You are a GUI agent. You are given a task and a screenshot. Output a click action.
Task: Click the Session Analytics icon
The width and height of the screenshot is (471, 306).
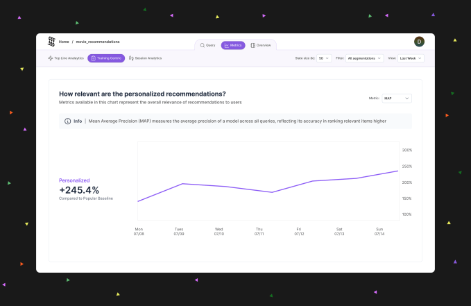(131, 58)
